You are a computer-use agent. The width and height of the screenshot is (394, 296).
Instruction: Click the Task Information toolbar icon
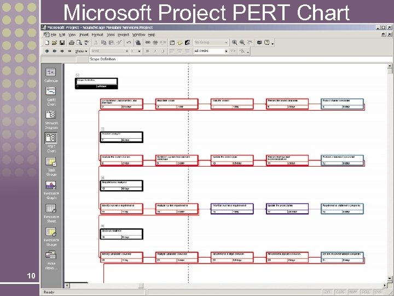(x=172, y=43)
